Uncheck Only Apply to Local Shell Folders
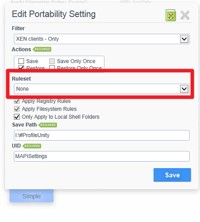This screenshot has width=200, height=222. 16,117
